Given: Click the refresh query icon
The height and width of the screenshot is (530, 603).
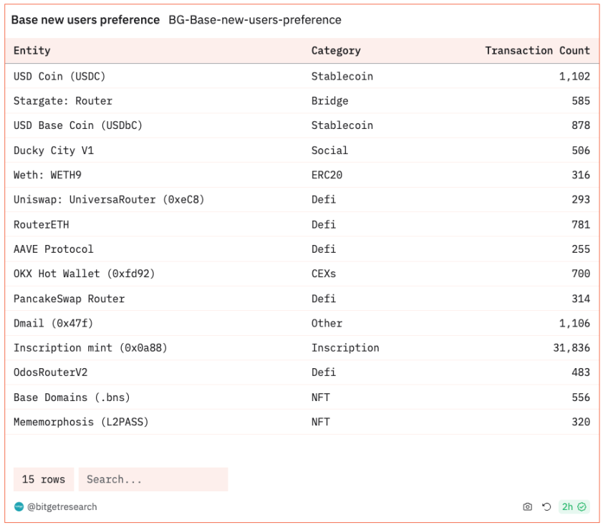Looking at the screenshot, I should 546,507.
